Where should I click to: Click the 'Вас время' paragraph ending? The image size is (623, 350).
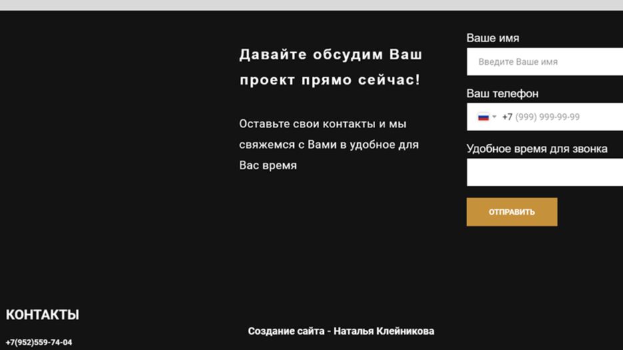pos(268,165)
